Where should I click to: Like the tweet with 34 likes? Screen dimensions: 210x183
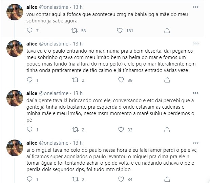pos(120,179)
